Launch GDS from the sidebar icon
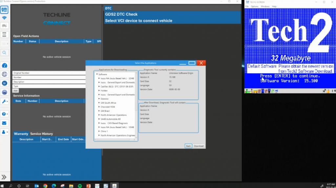 4,74
